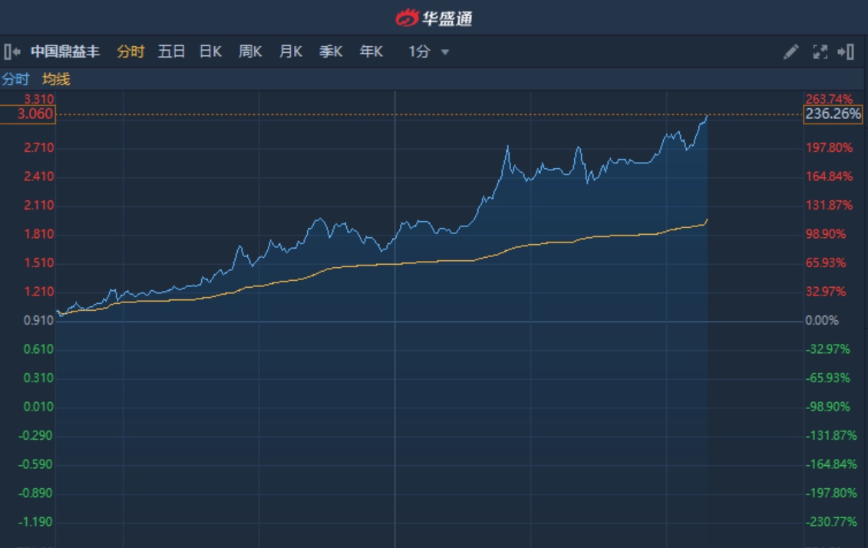Toggle the 均线 average line legend
Viewport: 868px width, 548px height.
coord(56,79)
